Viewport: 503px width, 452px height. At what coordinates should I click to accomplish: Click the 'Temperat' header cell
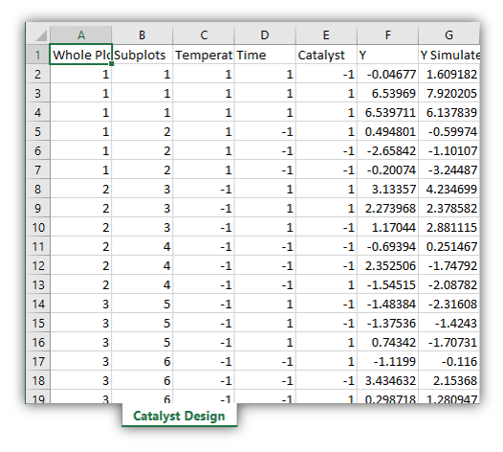(x=204, y=55)
